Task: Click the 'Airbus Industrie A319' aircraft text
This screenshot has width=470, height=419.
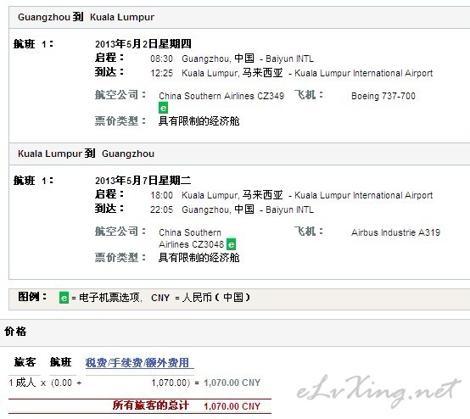Action: tap(395, 232)
